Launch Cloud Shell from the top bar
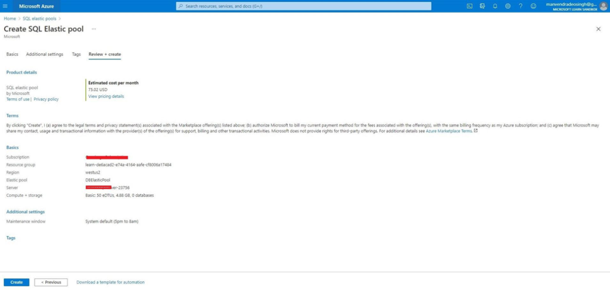The image size is (610, 290). [469, 6]
